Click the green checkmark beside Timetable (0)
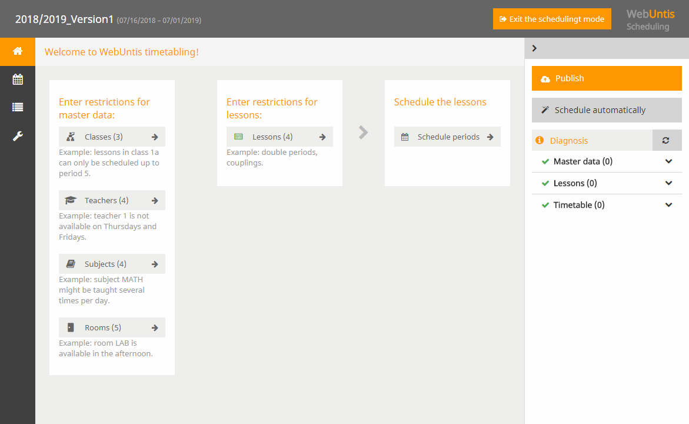The height and width of the screenshot is (424, 689). 545,205
